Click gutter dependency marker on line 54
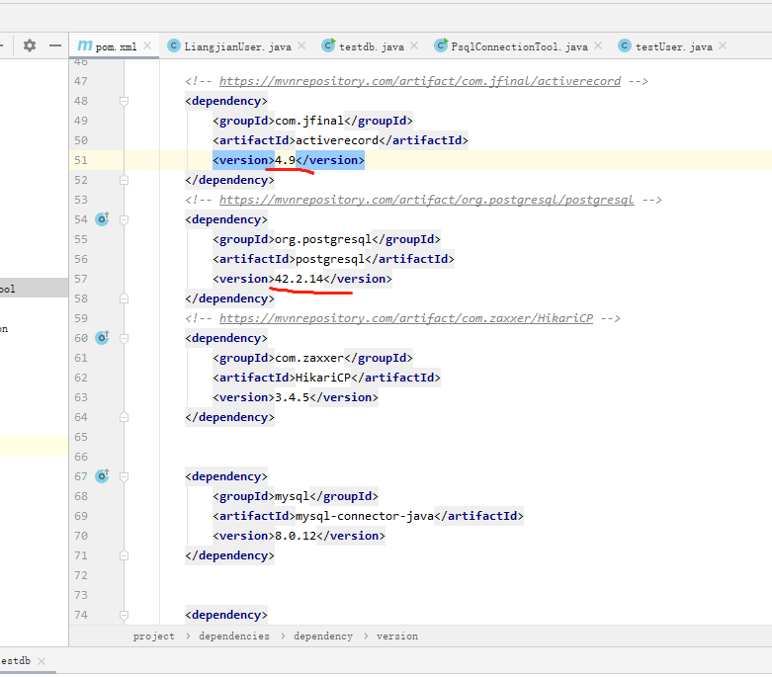This screenshot has height=677, width=772. [102, 219]
